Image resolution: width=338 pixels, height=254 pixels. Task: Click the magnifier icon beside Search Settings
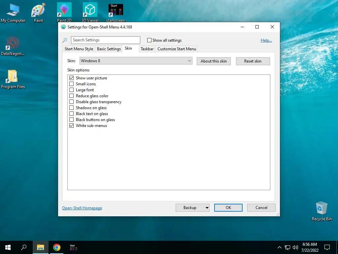click(x=65, y=40)
